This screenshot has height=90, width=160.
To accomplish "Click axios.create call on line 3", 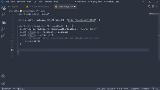I will tap(44, 20).
